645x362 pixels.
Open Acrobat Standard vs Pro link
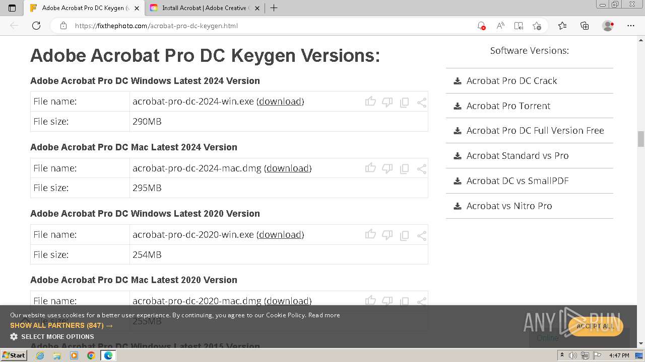(517, 155)
